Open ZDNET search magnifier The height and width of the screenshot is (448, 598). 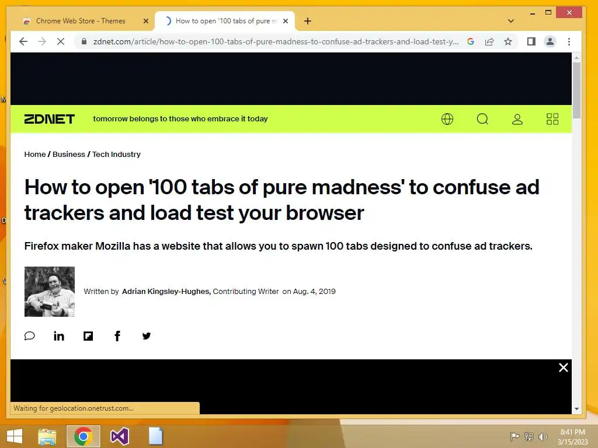click(x=482, y=119)
